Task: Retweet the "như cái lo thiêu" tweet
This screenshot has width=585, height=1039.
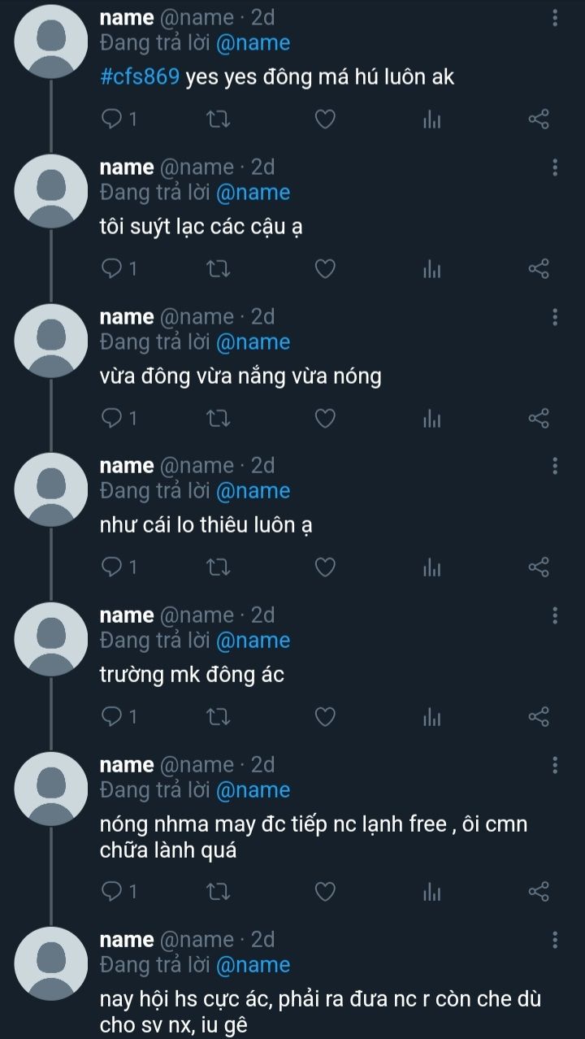Action: 217,567
